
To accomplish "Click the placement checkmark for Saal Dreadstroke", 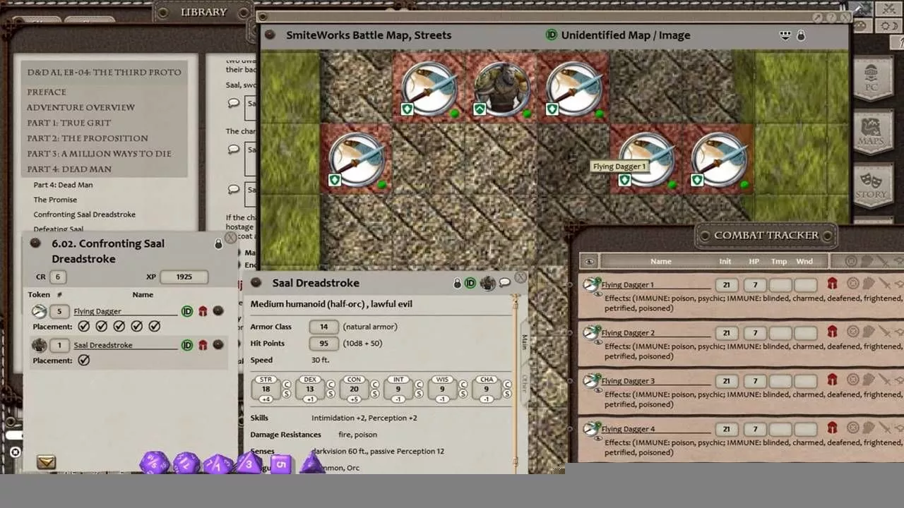I will point(84,361).
